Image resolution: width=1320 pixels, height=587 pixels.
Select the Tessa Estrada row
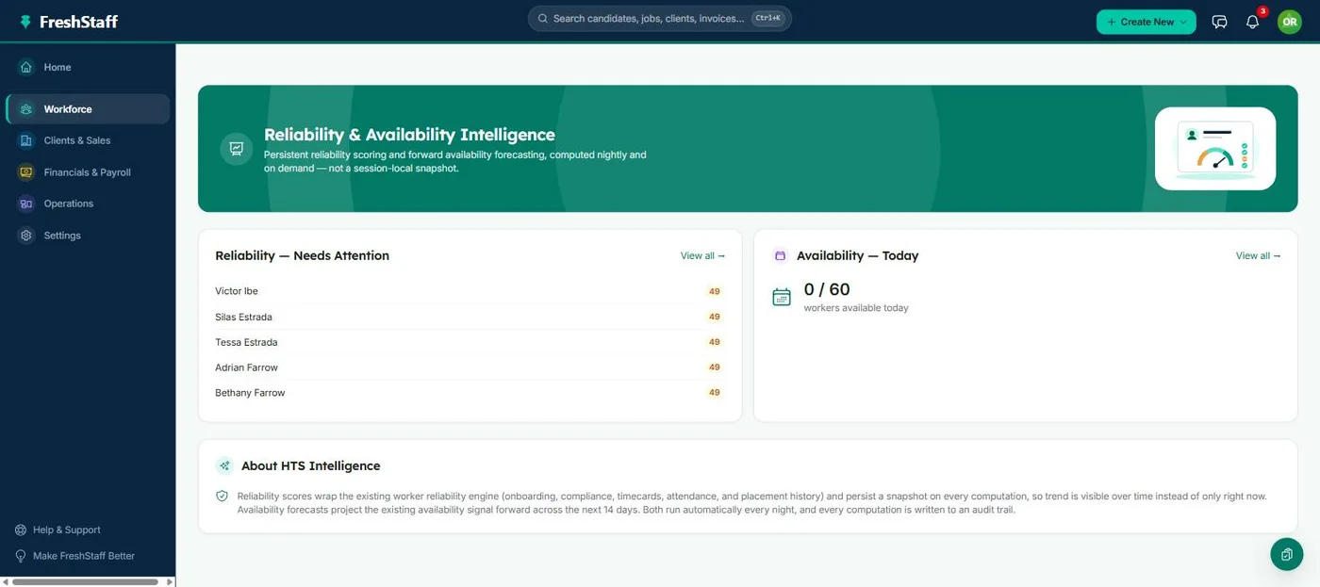click(470, 342)
